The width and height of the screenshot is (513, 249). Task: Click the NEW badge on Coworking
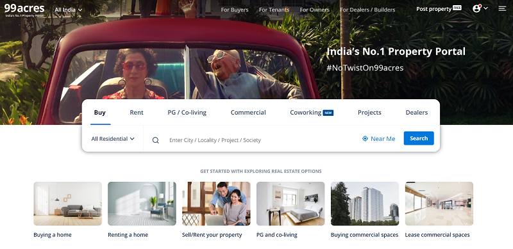(328, 113)
